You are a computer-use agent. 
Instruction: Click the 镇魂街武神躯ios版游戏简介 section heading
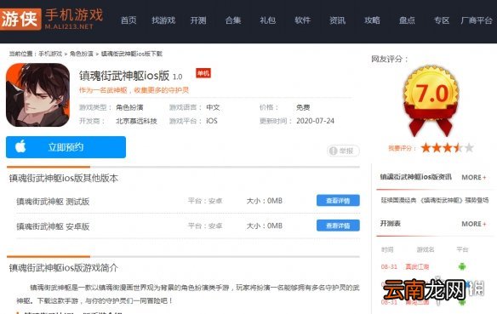point(63,268)
